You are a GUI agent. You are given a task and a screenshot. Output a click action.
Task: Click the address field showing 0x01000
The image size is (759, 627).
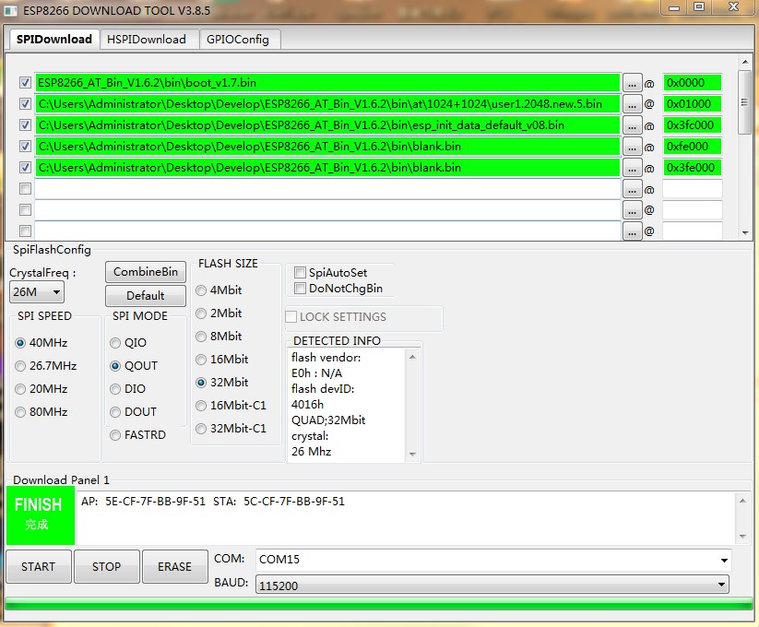(693, 104)
